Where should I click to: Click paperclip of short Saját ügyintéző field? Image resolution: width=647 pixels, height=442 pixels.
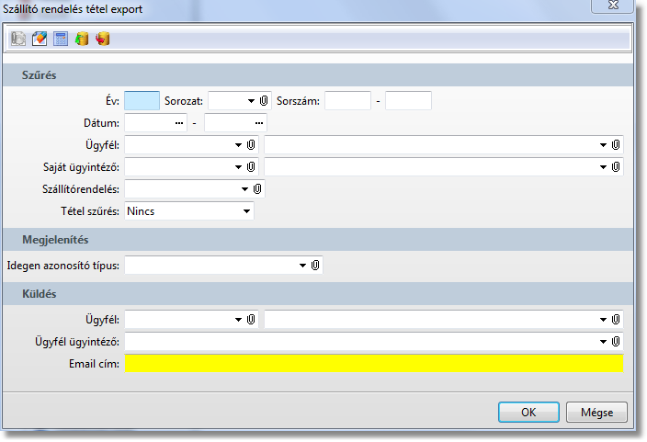[x=251, y=166]
